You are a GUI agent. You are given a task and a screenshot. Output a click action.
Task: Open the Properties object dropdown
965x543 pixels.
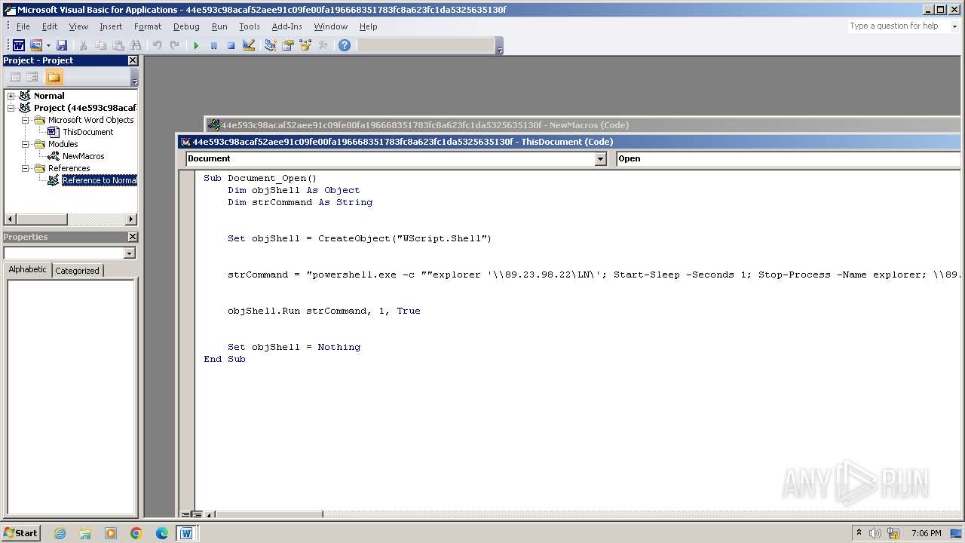click(129, 253)
